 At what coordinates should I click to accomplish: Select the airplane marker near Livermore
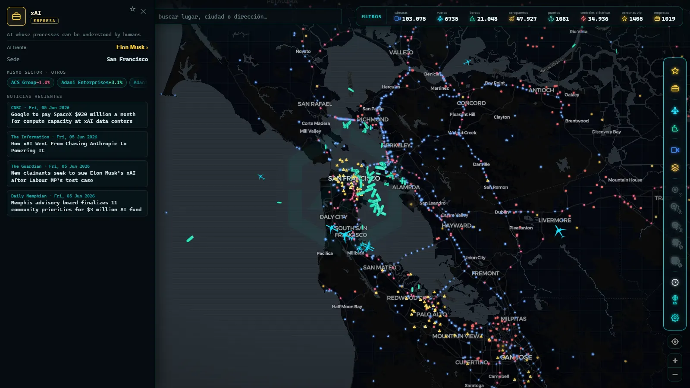pos(559,232)
